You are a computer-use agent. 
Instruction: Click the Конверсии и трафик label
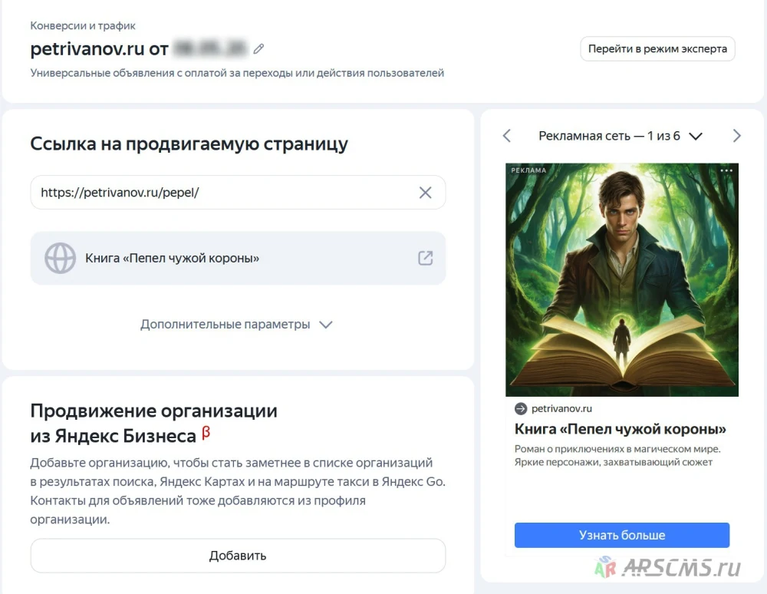click(83, 25)
